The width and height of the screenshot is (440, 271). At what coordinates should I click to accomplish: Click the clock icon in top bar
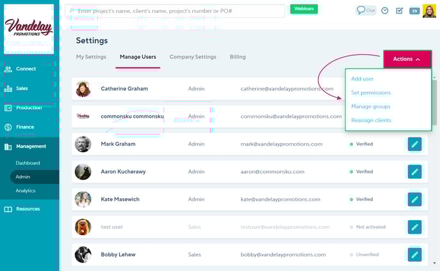(x=385, y=11)
